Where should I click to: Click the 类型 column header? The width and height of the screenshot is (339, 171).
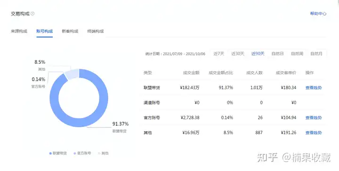(x=148, y=73)
